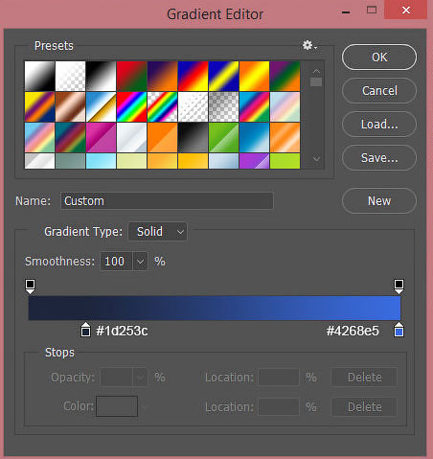Select the pale yellow gradient preset
The height and width of the screenshot is (459, 433).
click(131, 161)
